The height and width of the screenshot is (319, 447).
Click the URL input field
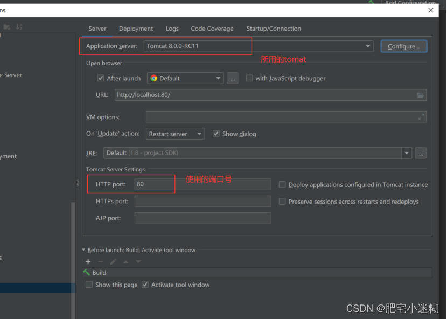(x=270, y=95)
